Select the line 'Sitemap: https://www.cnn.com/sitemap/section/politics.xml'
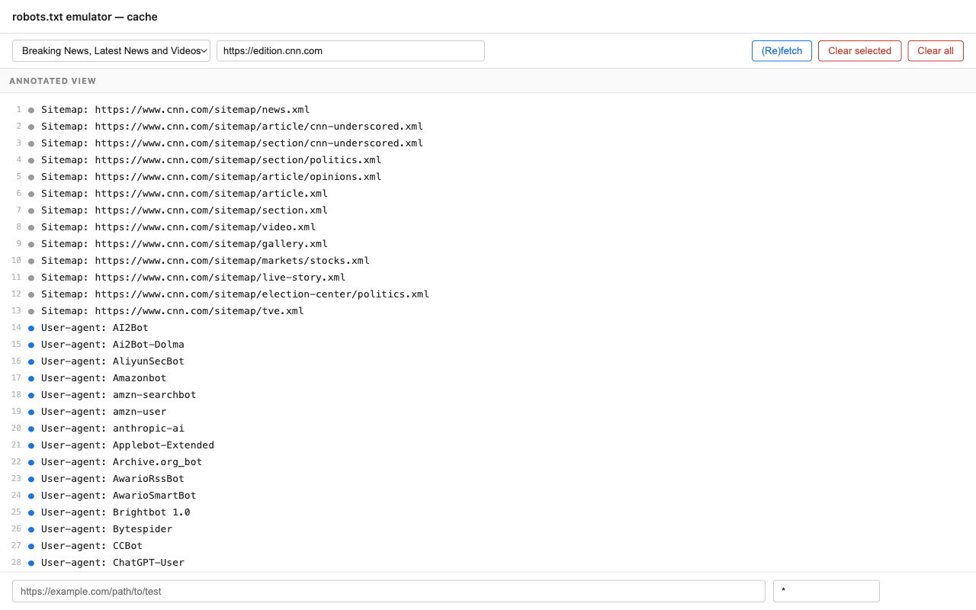 pyautogui.click(x=211, y=160)
